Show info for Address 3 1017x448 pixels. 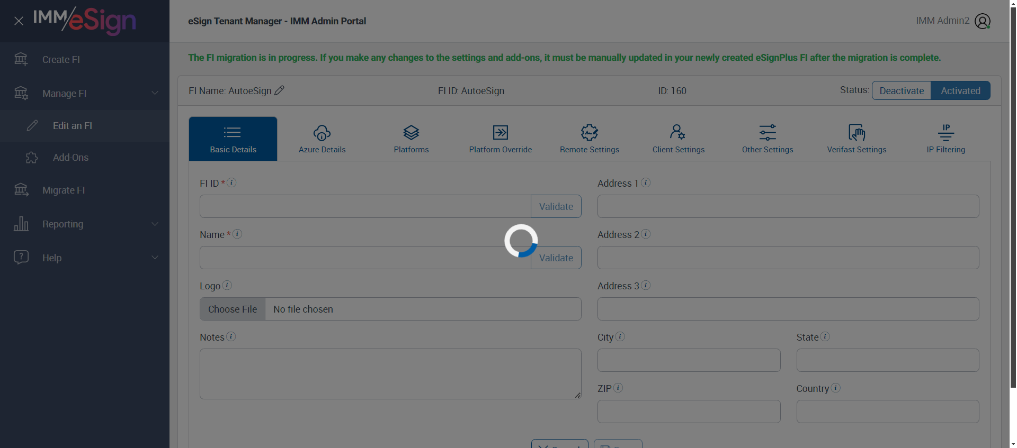coord(646,285)
